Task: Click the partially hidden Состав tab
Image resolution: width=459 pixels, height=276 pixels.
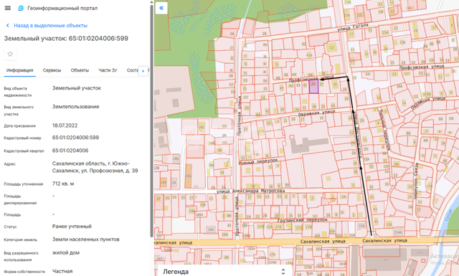Action: (132, 70)
